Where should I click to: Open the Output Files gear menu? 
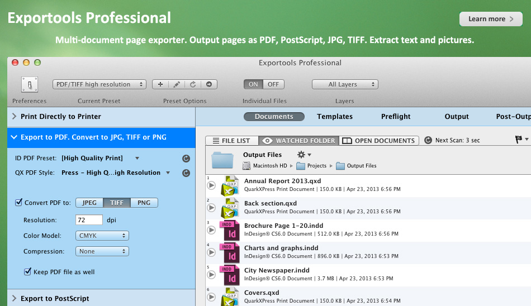[x=304, y=155]
